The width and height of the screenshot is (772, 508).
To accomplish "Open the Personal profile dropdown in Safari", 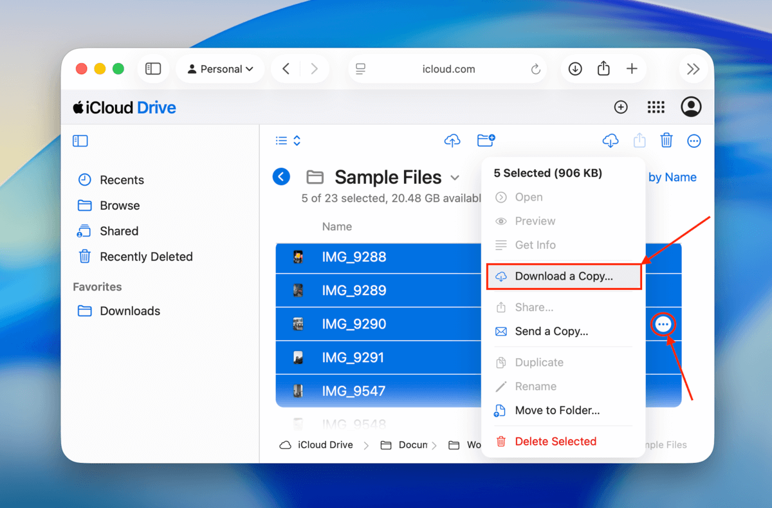I will [220, 69].
